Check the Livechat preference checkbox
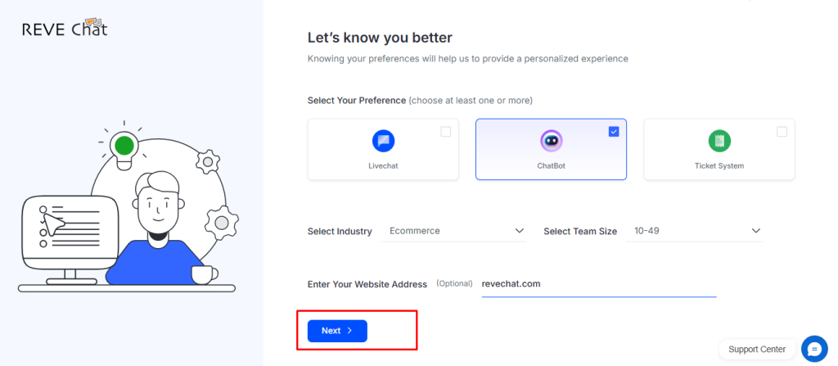Image resolution: width=838 pixels, height=366 pixels. coord(446,132)
